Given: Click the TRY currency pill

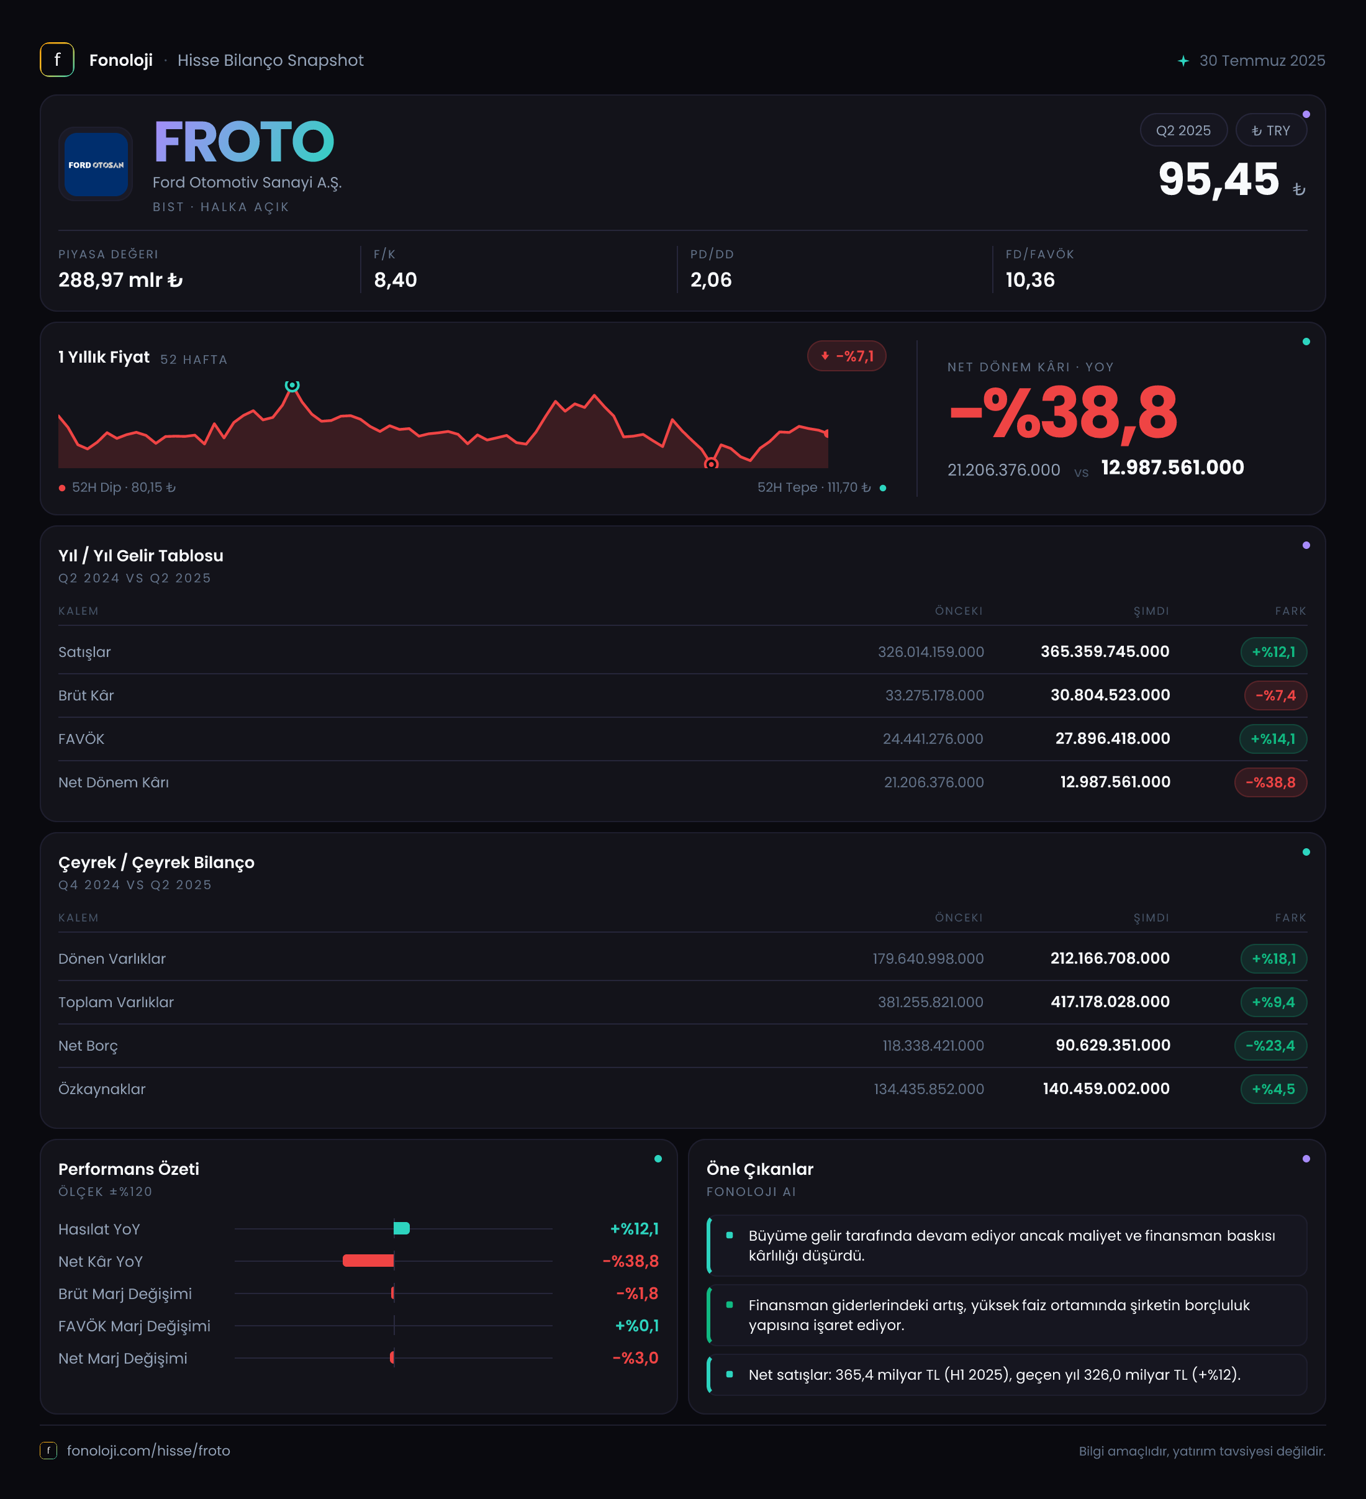Looking at the screenshot, I should click(x=1271, y=131).
